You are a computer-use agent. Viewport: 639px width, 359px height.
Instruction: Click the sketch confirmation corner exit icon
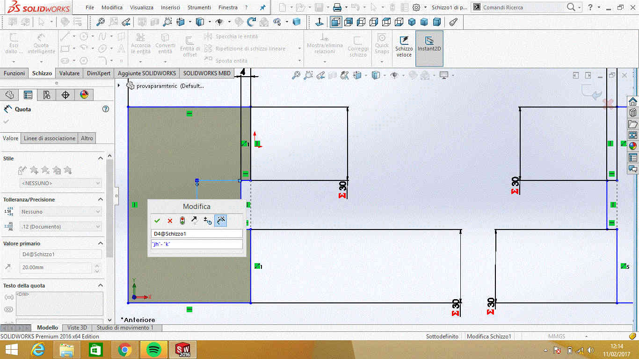[x=593, y=92]
